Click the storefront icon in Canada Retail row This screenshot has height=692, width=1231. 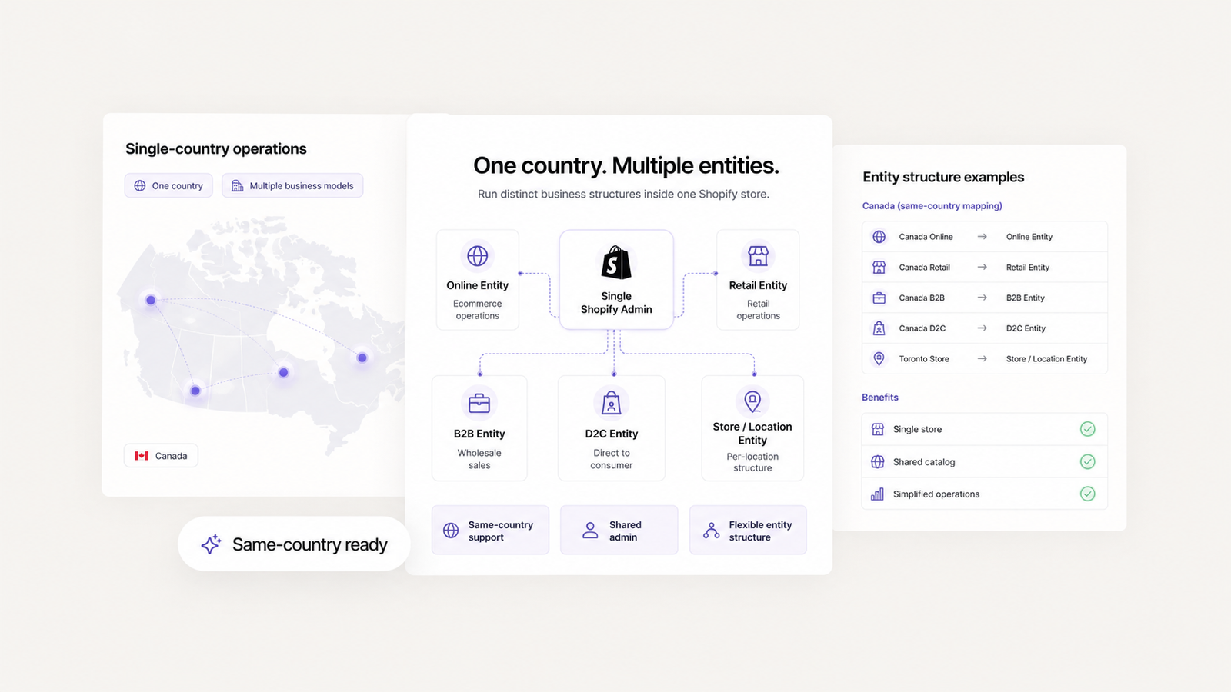[x=879, y=268]
